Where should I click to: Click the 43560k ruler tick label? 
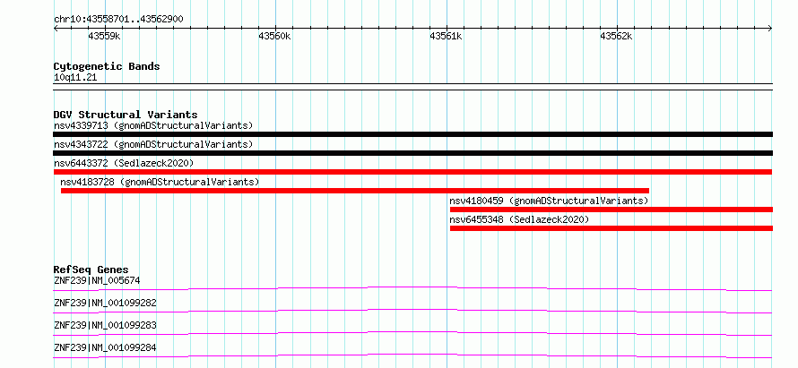point(274,36)
